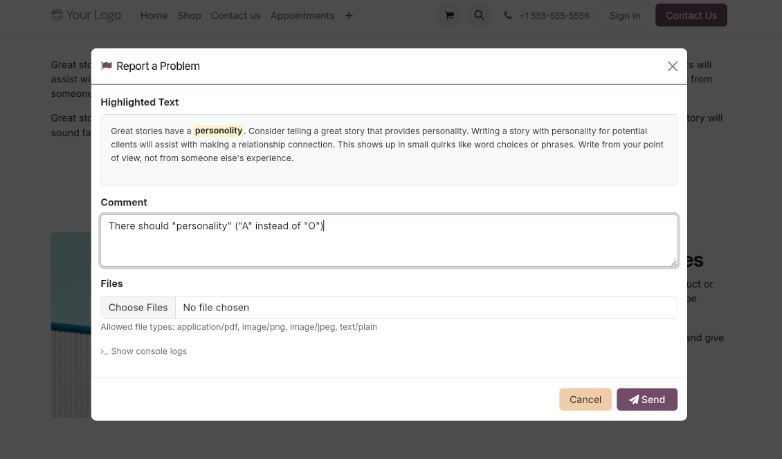The width and height of the screenshot is (782, 459).
Task: Click the terminal icon beside Show console logs
Action: pyautogui.click(x=104, y=351)
